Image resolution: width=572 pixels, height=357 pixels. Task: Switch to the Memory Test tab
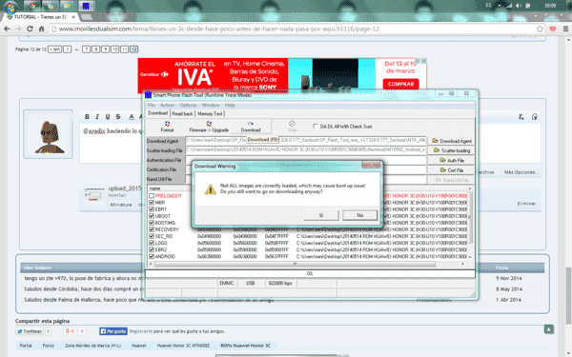(x=210, y=113)
